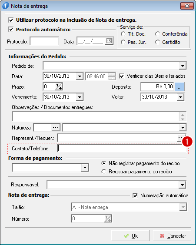Open the calendar icon beside Protocolo Data
This screenshot has width=196, height=245.
coord(109,41)
